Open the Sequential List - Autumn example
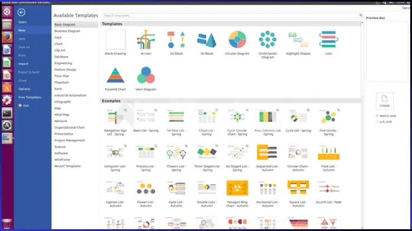 [x=267, y=158]
